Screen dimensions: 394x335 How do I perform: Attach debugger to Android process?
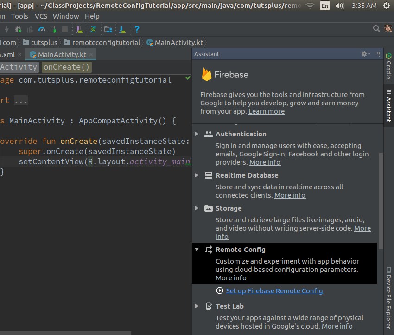(53, 29)
